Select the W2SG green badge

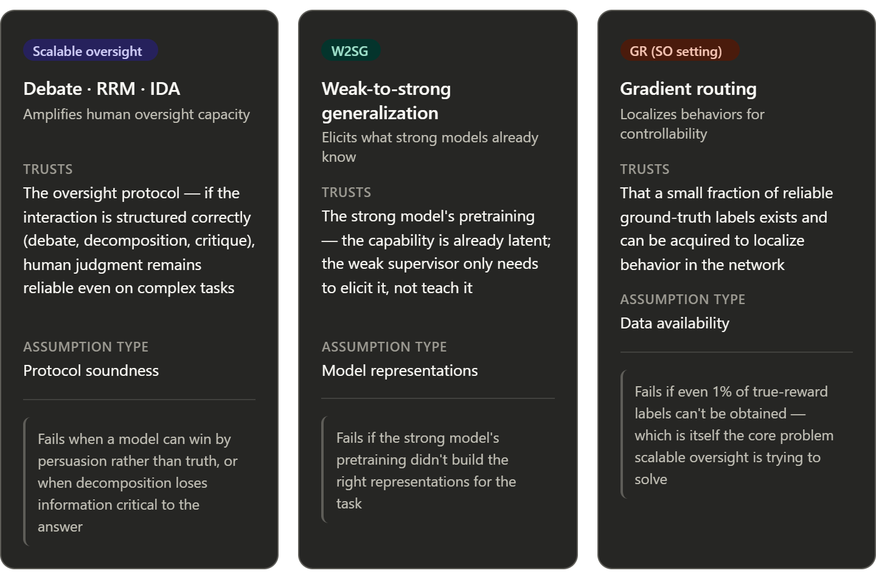coord(350,50)
